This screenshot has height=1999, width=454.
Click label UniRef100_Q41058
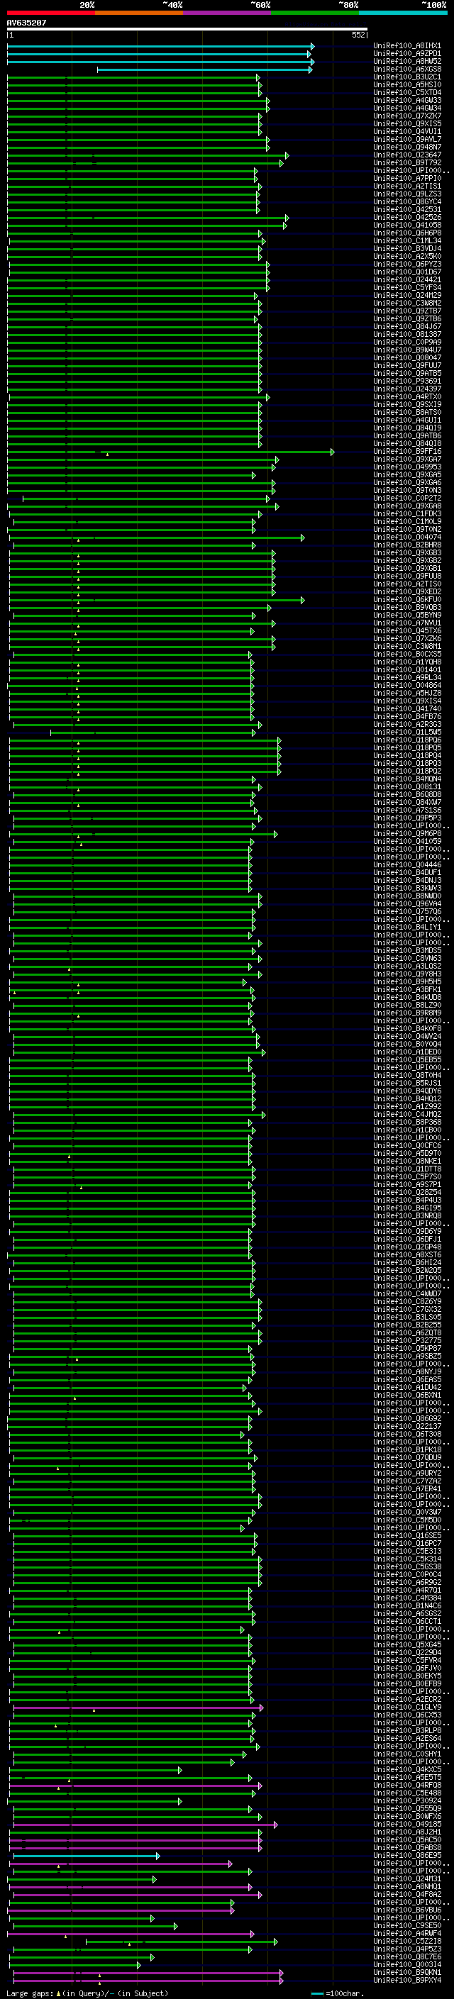click(407, 225)
